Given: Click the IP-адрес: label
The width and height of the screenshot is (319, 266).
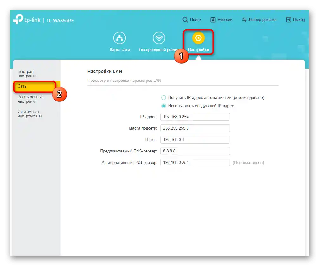Looking at the screenshot, I should click(149, 117).
